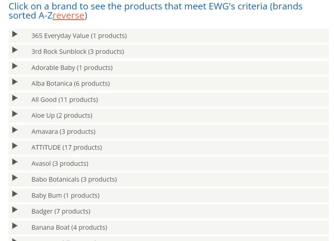Expand the All Good arrow icon
This screenshot has width=334, height=241.
click(15, 98)
